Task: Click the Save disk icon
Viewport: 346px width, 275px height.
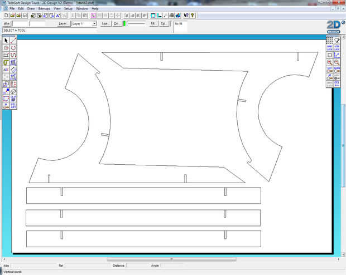Action: point(25,16)
